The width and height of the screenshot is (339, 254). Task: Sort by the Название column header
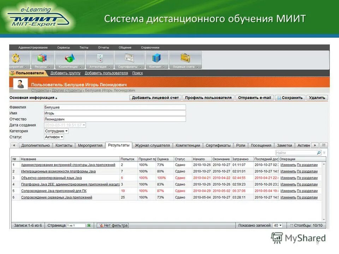click(x=70, y=159)
